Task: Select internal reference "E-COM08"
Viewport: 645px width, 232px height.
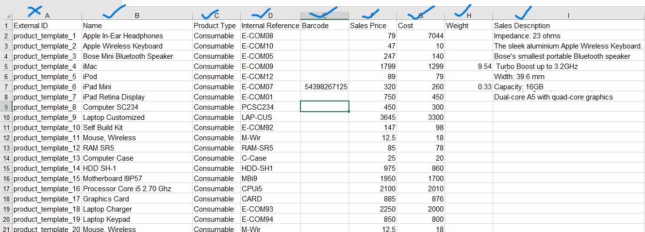Action: coord(270,36)
